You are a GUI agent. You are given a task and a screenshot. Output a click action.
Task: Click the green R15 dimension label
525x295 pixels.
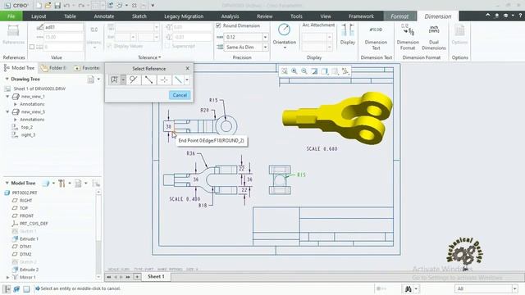tap(301, 175)
